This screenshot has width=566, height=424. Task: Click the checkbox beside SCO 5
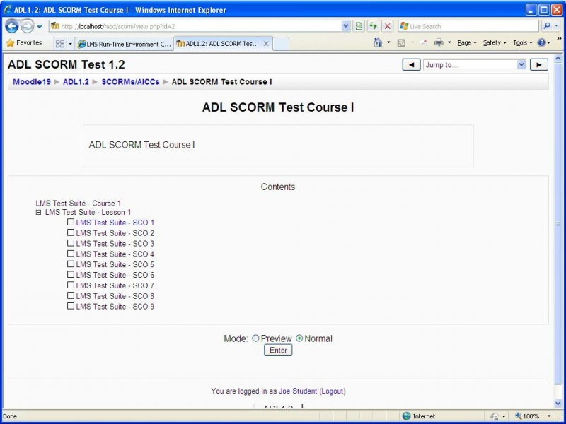coord(71,264)
